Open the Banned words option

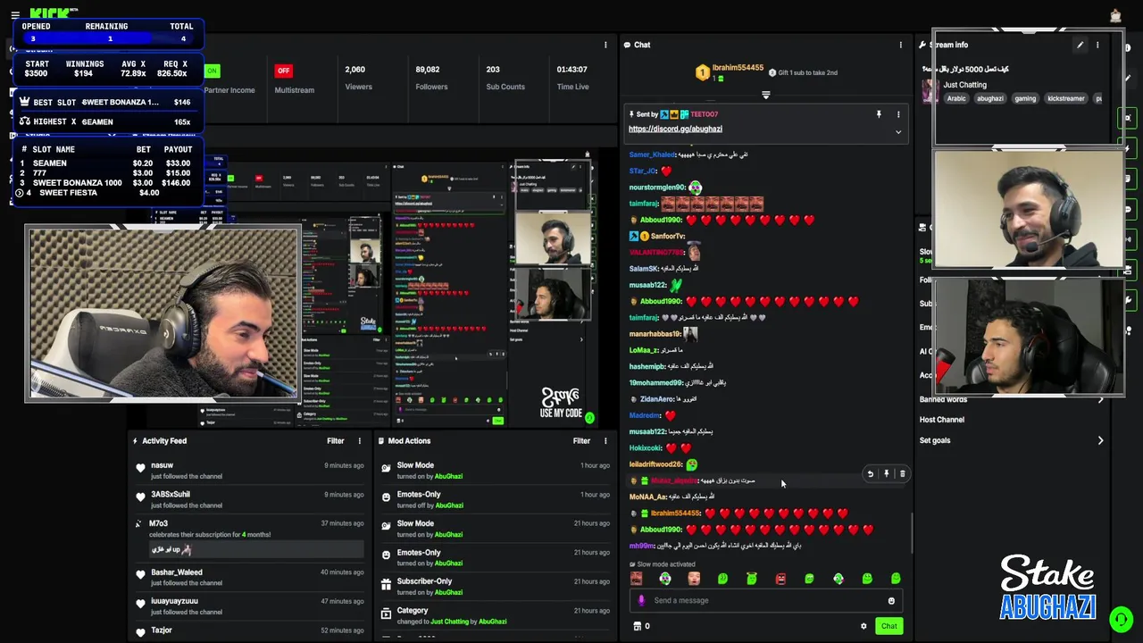click(x=943, y=400)
